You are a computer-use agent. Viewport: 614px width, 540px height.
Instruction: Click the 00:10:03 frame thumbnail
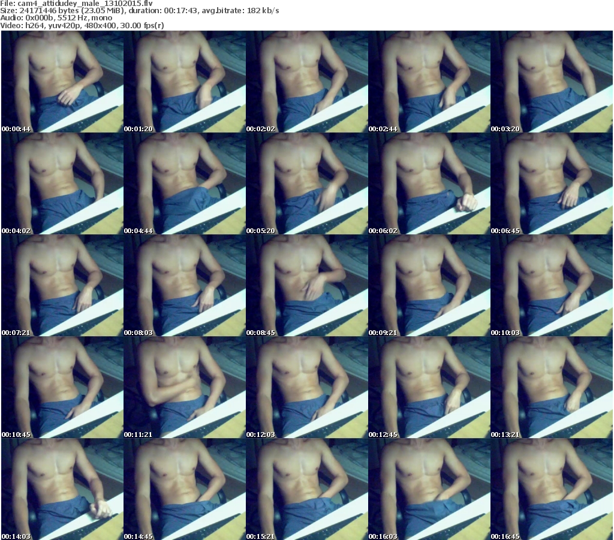(x=552, y=286)
